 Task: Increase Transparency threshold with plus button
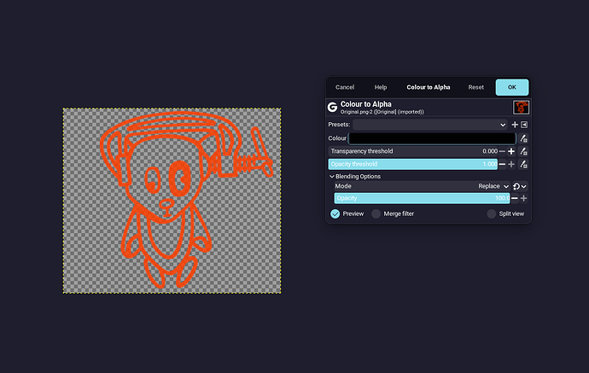click(x=511, y=151)
